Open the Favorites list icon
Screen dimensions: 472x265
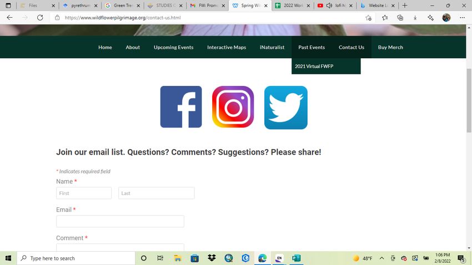pos(385,18)
